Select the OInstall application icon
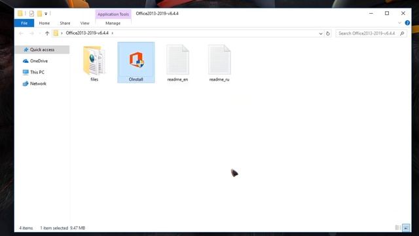 tap(136, 63)
